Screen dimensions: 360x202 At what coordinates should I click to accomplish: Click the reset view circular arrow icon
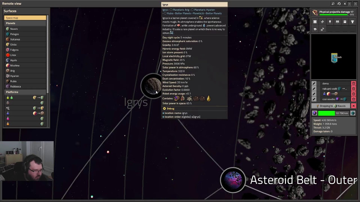[x=339, y=4]
